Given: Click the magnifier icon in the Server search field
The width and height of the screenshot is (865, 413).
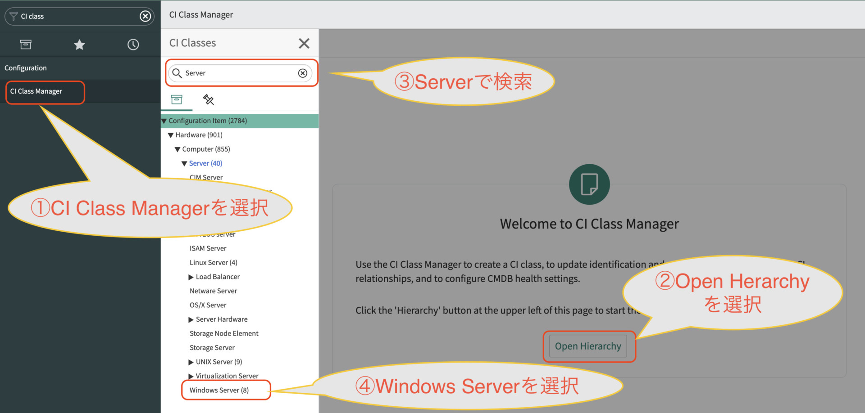Looking at the screenshot, I should [x=177, y=73].
